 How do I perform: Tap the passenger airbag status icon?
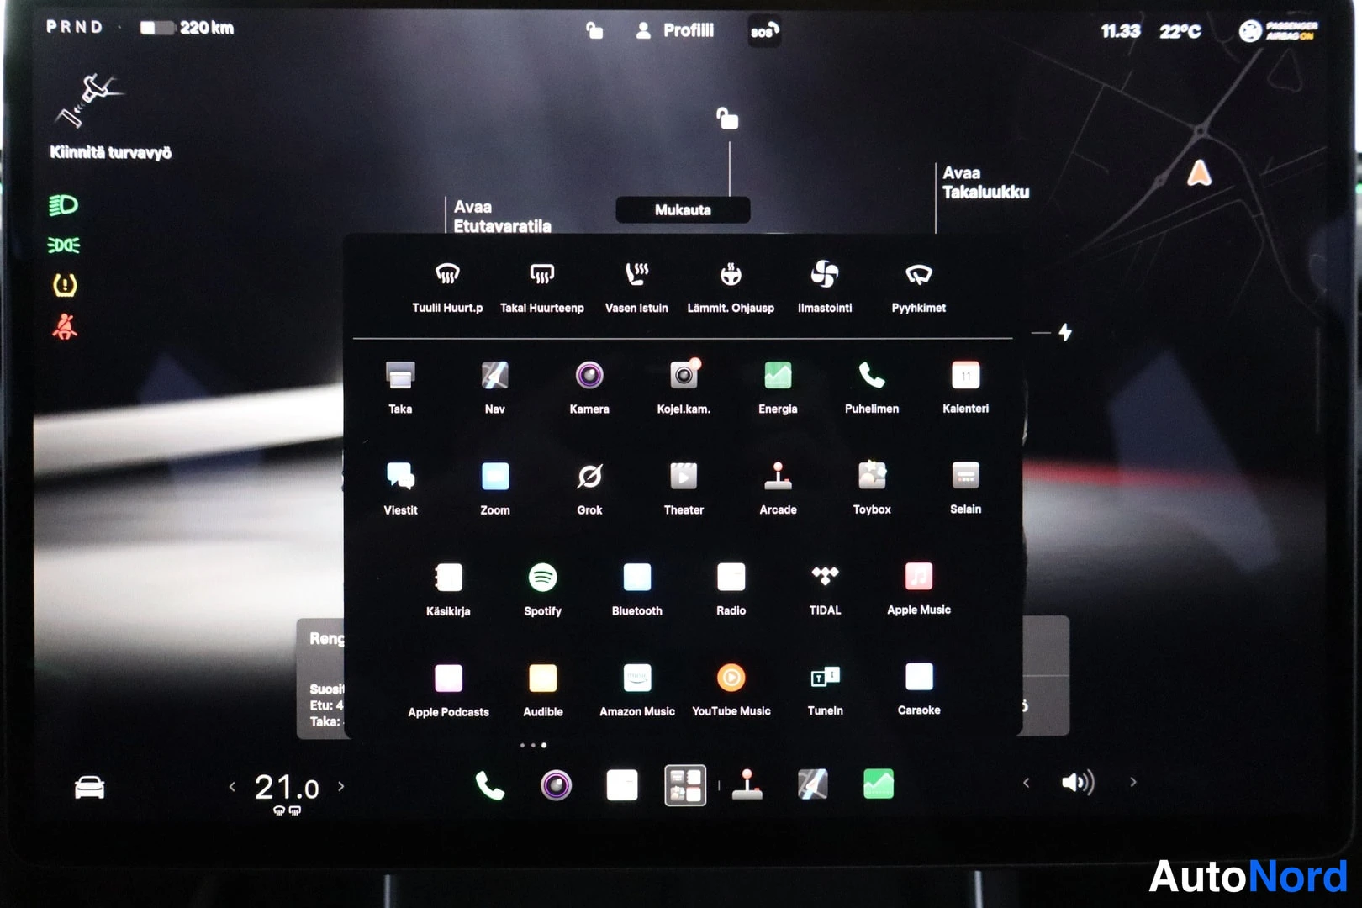click(x=1279, y=31)
